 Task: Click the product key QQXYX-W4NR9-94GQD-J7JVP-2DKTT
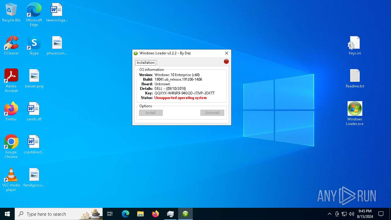pyautogui.click(x=185, y=93)
